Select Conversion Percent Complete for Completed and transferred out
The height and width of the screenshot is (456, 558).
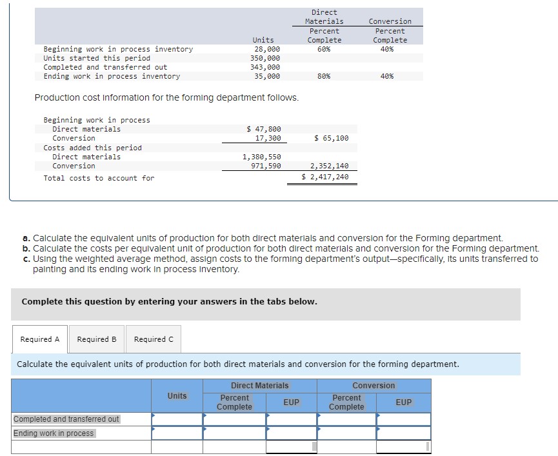[x=346, y=419]
